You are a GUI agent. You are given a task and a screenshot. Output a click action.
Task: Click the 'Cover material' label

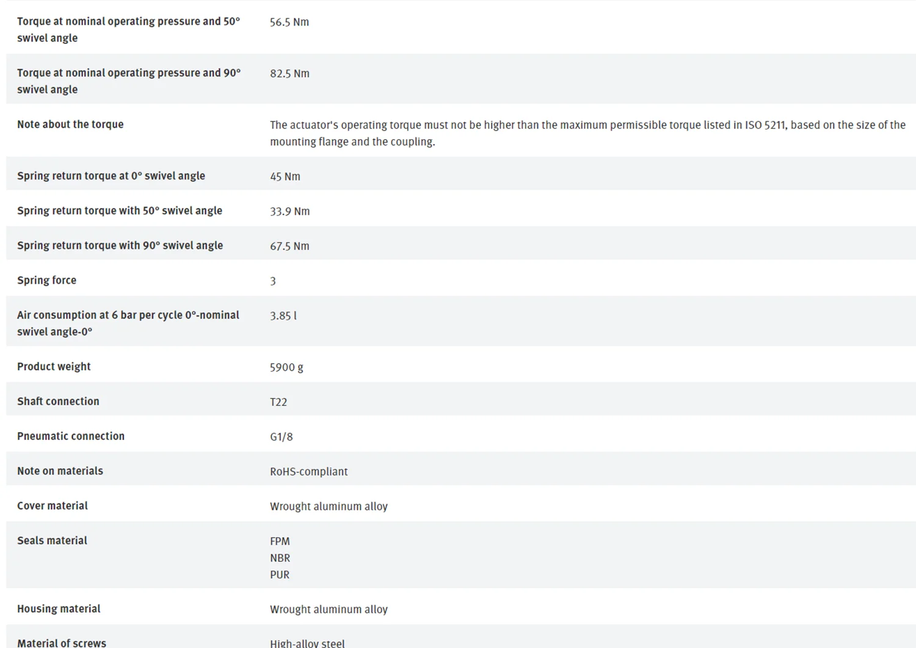53,506
